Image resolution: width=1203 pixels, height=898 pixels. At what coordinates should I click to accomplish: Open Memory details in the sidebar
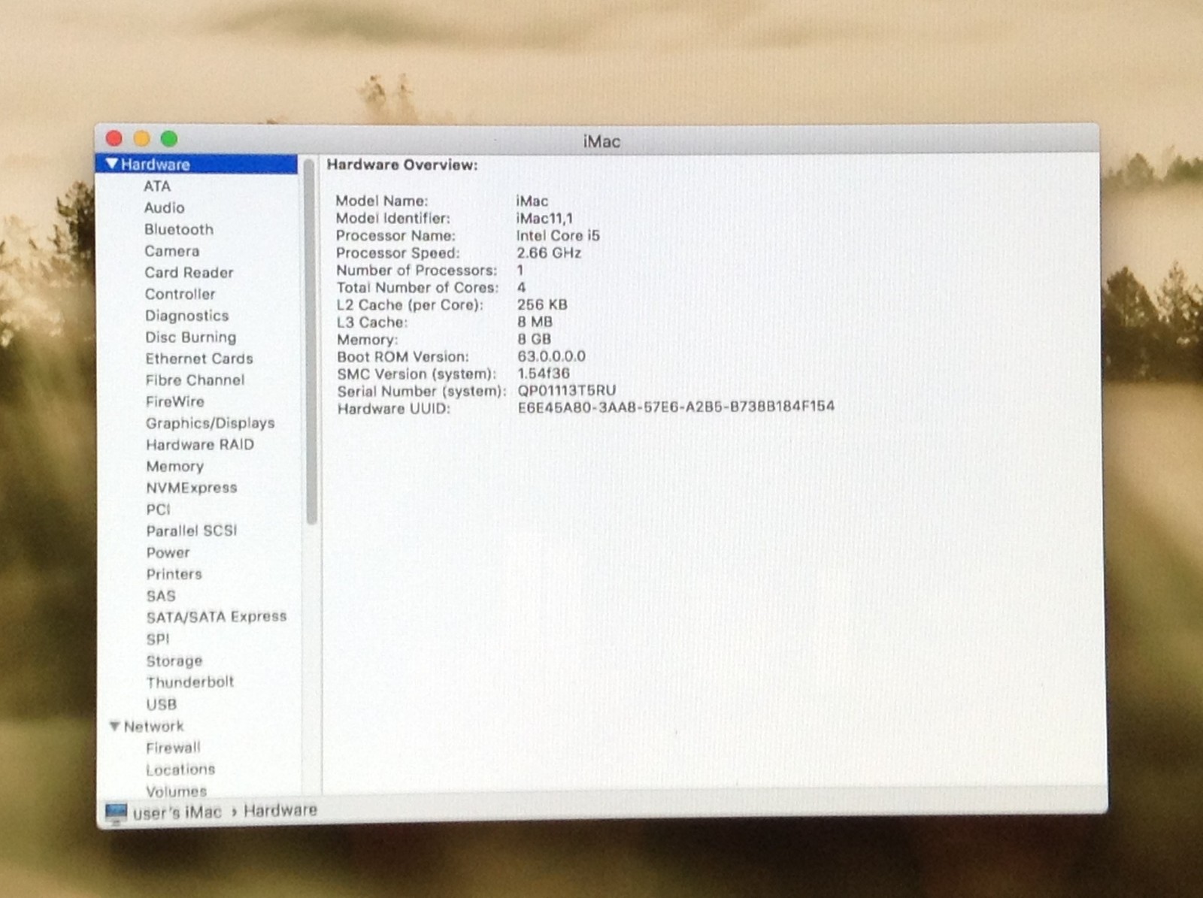tap(175, 466)
